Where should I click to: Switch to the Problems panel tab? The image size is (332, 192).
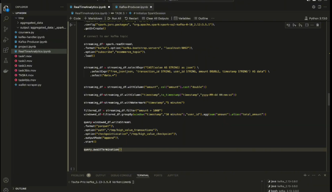(x=77, y=175)
